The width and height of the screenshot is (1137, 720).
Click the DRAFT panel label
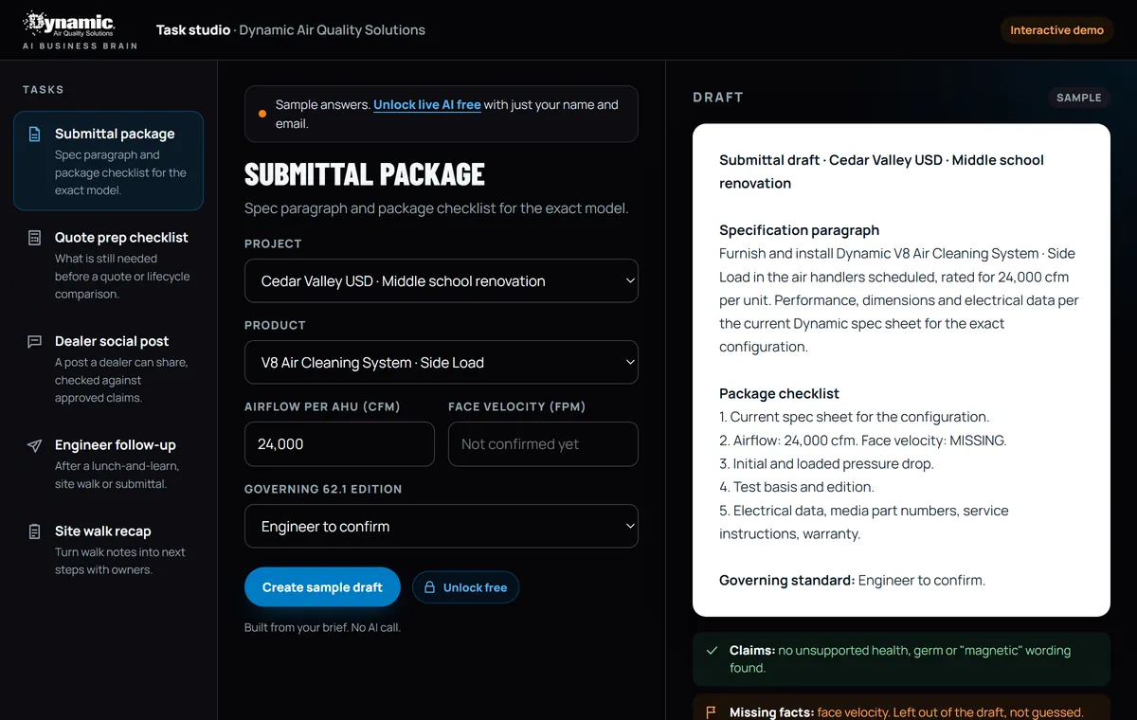(718, 98)
